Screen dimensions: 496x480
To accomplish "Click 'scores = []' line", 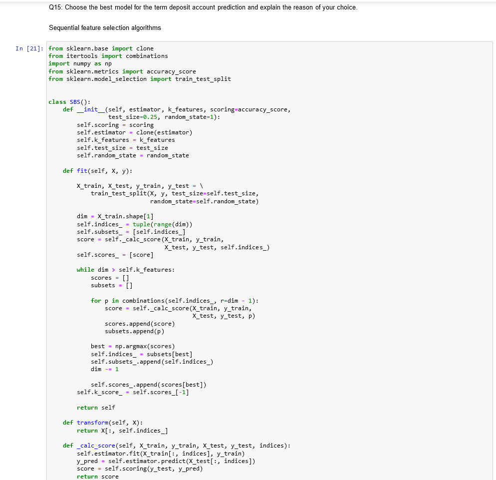I will pos(110,278).
